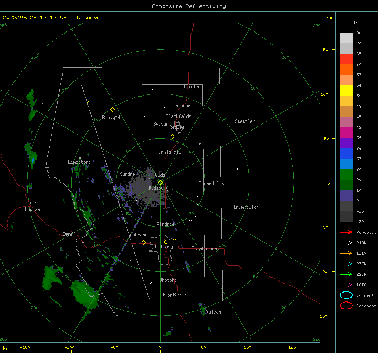Click the Vulcan label

click(x=213, y=312)
